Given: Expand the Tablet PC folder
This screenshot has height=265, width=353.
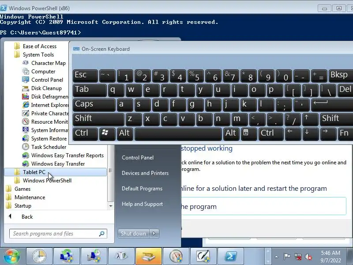Looking at the screenshot, I should (56, 172).
